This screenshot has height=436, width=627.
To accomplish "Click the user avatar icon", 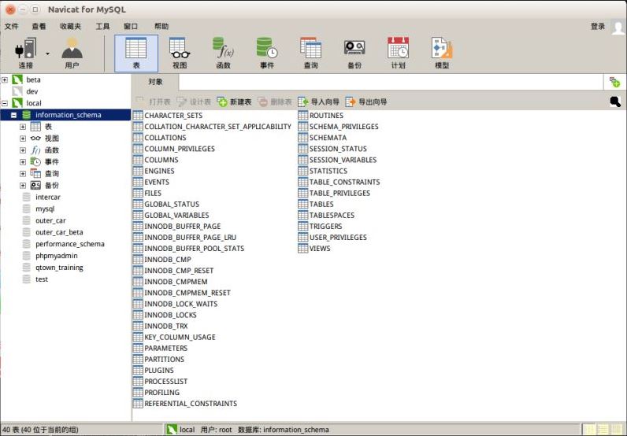I will coord(618,28).
